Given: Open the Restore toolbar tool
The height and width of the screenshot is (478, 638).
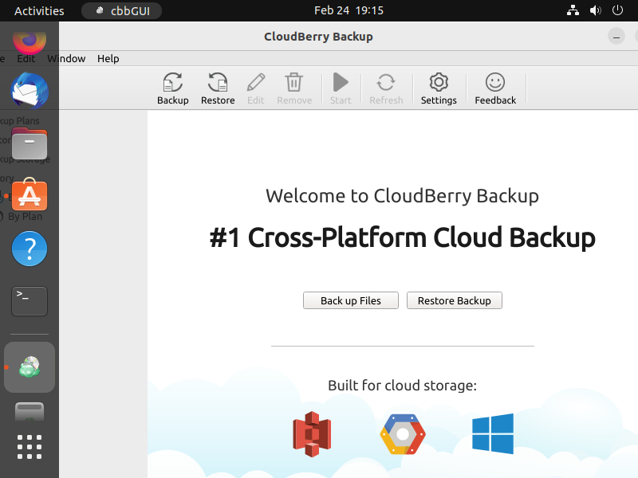Looking at the screenshot, I should point(218,88).
